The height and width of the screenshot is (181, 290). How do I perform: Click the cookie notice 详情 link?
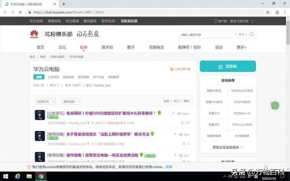pos(169,167)
